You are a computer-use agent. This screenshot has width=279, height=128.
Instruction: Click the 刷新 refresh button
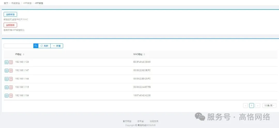[44, 46]
